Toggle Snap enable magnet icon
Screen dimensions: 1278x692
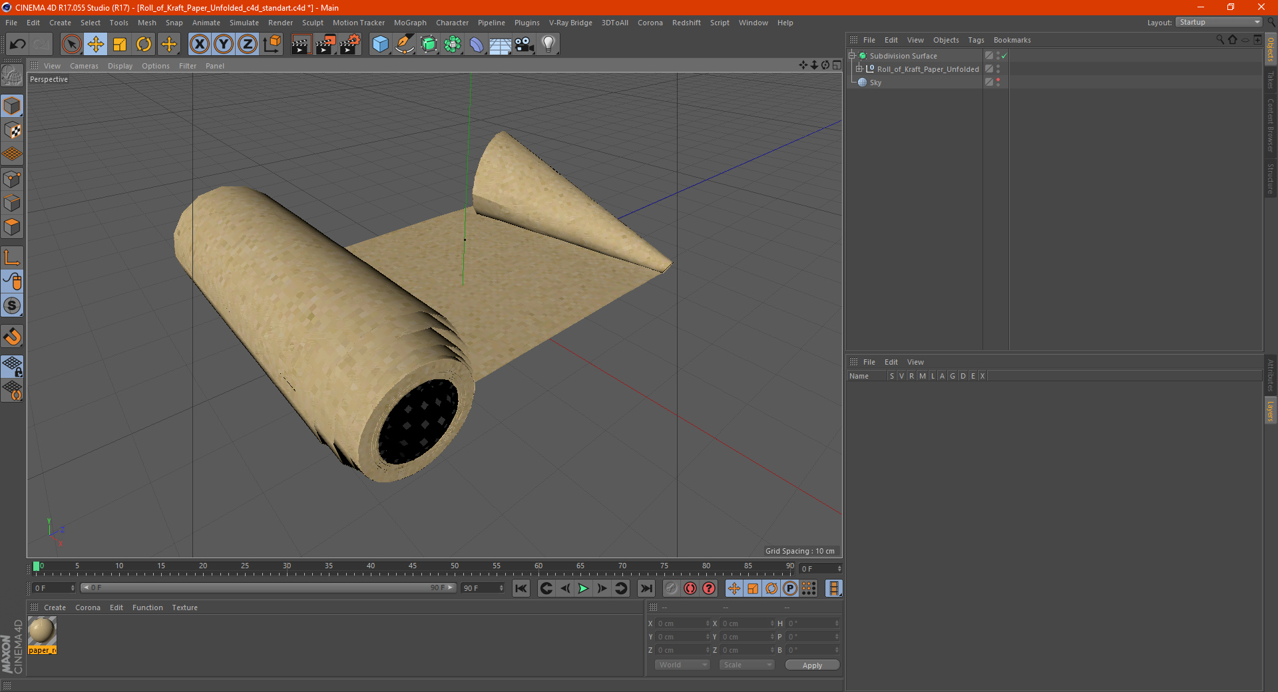click(x=12, y=337)
